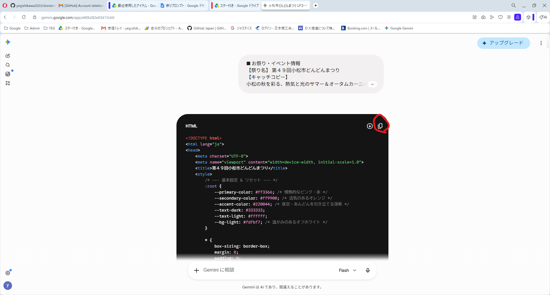Image resolution: width=550 pixels, height=295 pixels.
Task: Download the HTML code block
Action: (x=370, y=126)
